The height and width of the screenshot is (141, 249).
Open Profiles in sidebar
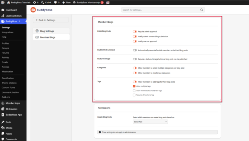(5, 43)
